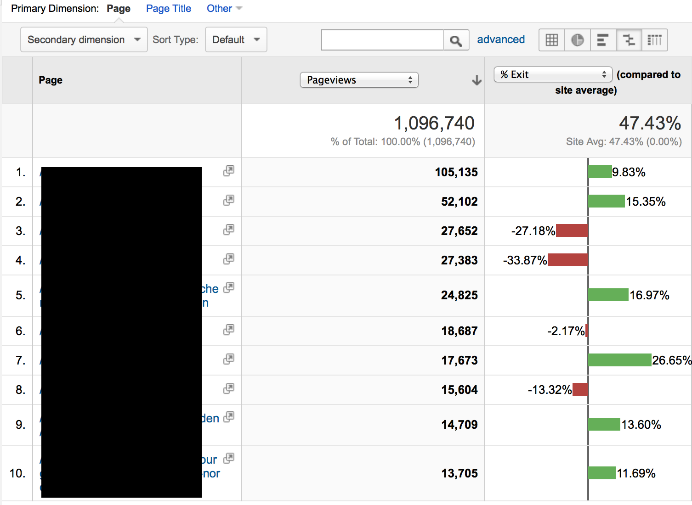This screenshot has width=692, height=505.
Task: Click the green 16.97% comparison bar
Action: tap(608, 295)
